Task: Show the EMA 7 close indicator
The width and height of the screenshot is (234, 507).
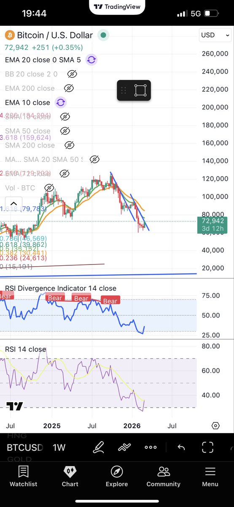Action: click(64, 174)
